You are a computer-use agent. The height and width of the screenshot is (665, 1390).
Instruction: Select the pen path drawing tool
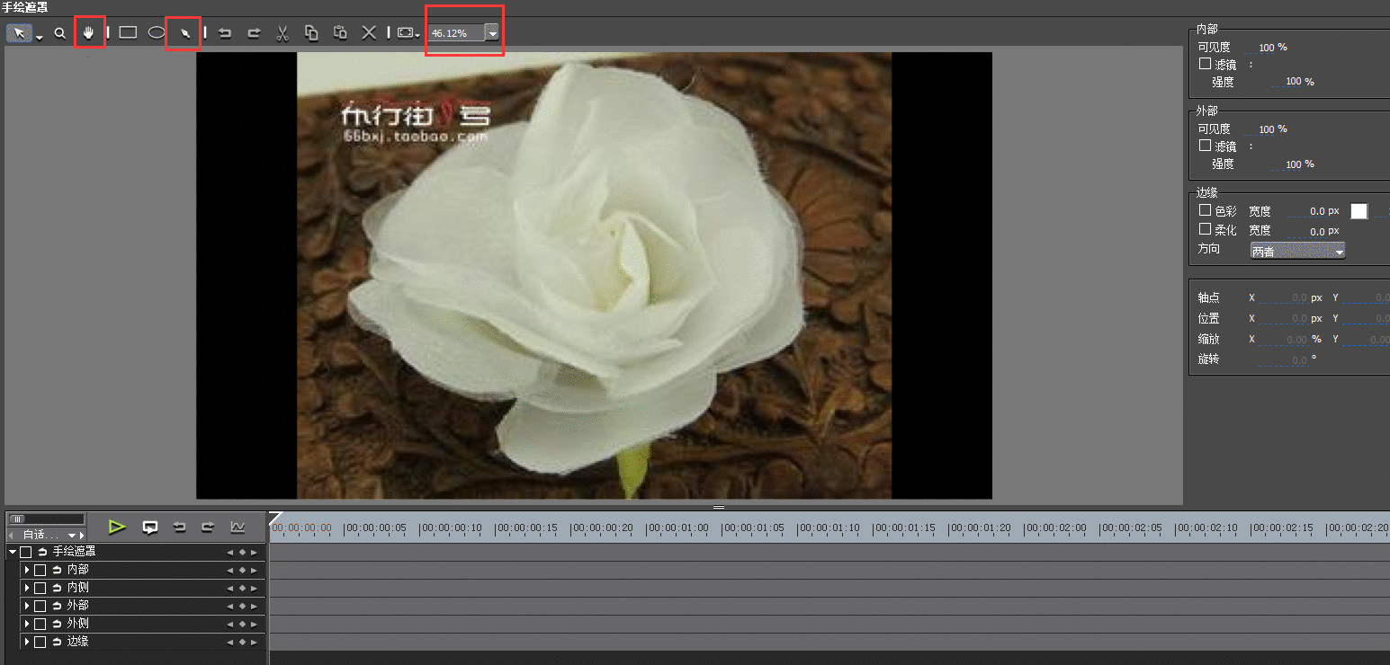(184, 33)
